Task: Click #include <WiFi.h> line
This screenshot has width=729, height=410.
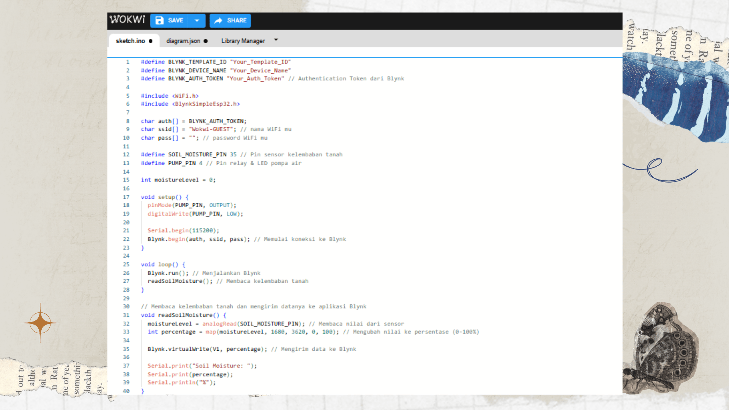Action: click(170, 96)
